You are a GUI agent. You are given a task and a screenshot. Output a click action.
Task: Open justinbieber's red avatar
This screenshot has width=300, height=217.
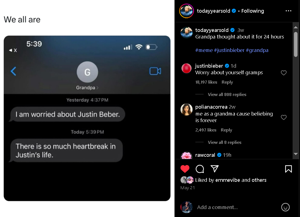(186, 68)
